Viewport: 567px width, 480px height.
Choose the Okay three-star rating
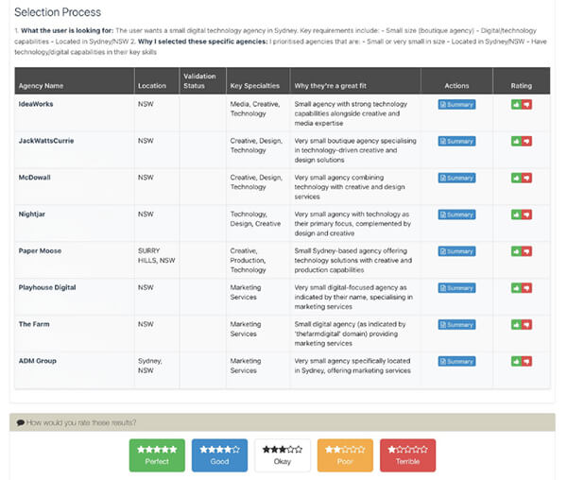click(x=282, y=454)
